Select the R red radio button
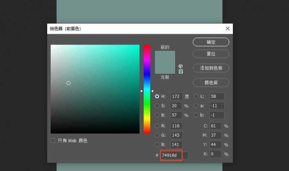This screenshot has height=171, width=289. (x=157, y=126)
